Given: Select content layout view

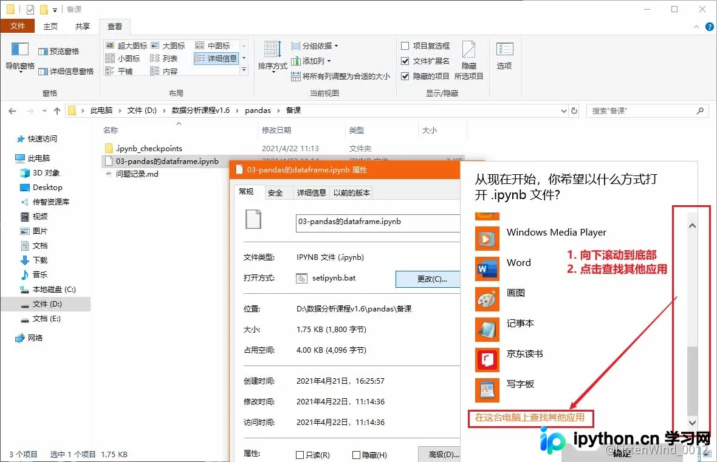Looking at the screenshot, I should click(x=163, y=71).
